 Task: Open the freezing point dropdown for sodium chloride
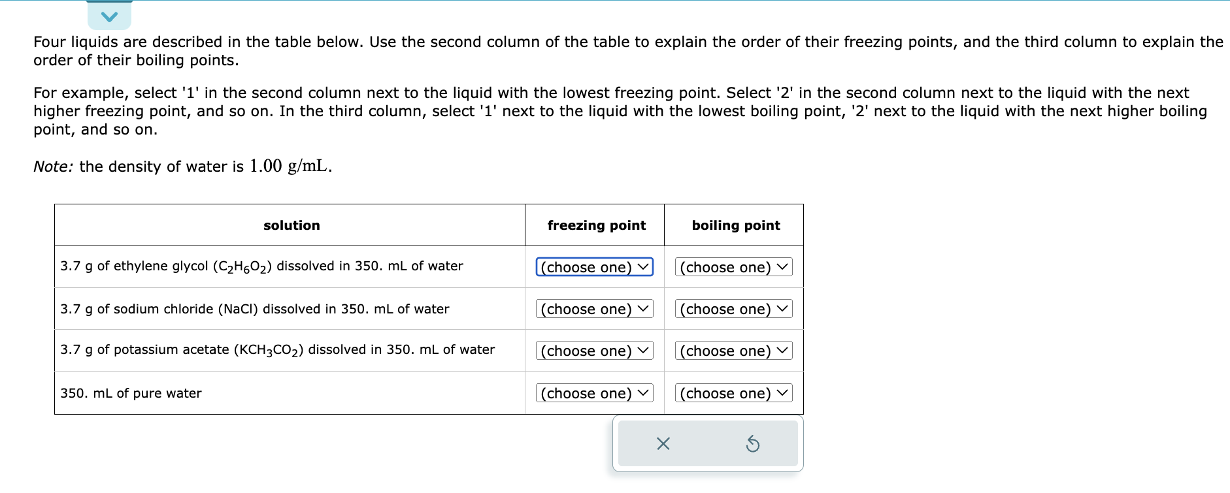tap(593, 309)
